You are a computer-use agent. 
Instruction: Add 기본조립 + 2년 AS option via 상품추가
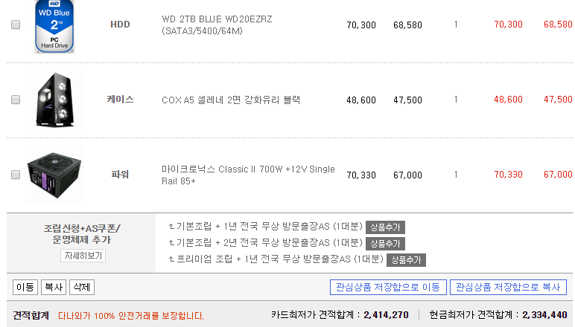(385, 244)
